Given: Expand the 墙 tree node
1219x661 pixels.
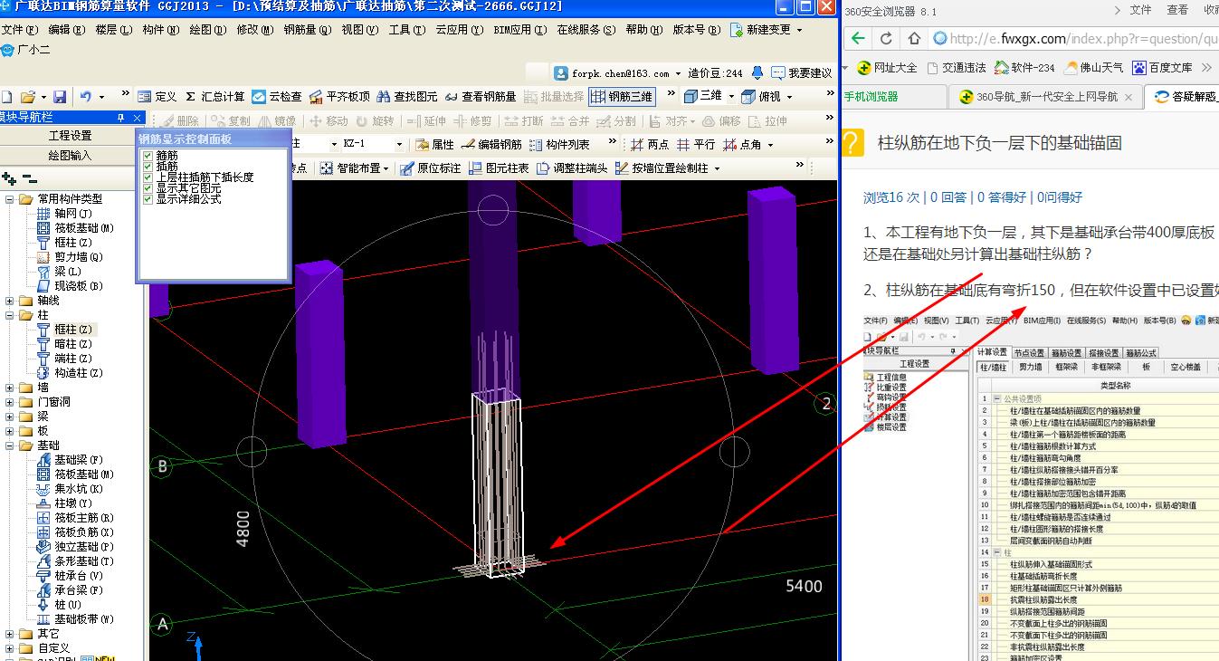Looking at the screenshot, I should (x=10, y=388).
